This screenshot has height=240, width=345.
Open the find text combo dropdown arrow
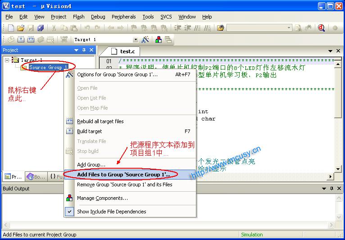pos(289,28)
